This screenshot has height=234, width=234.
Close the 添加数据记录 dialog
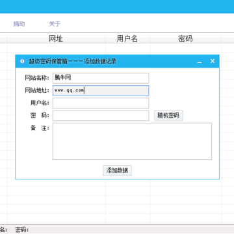coord(213,61)
